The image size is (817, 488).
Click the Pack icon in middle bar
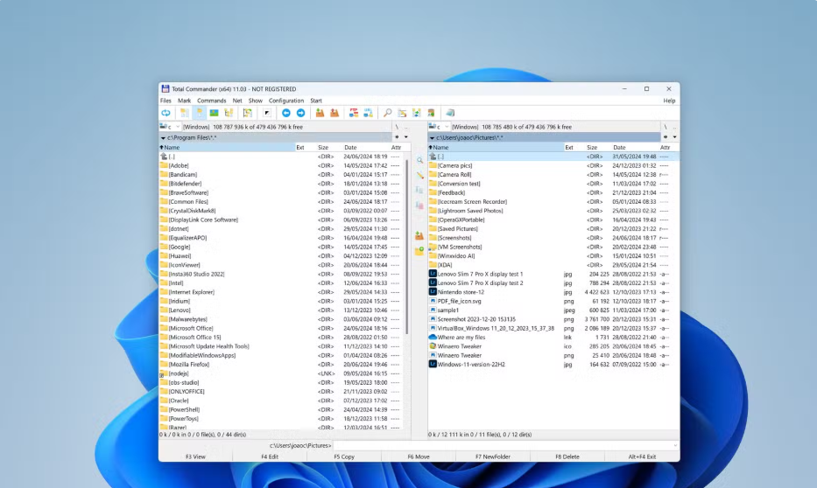coord(419,235)
